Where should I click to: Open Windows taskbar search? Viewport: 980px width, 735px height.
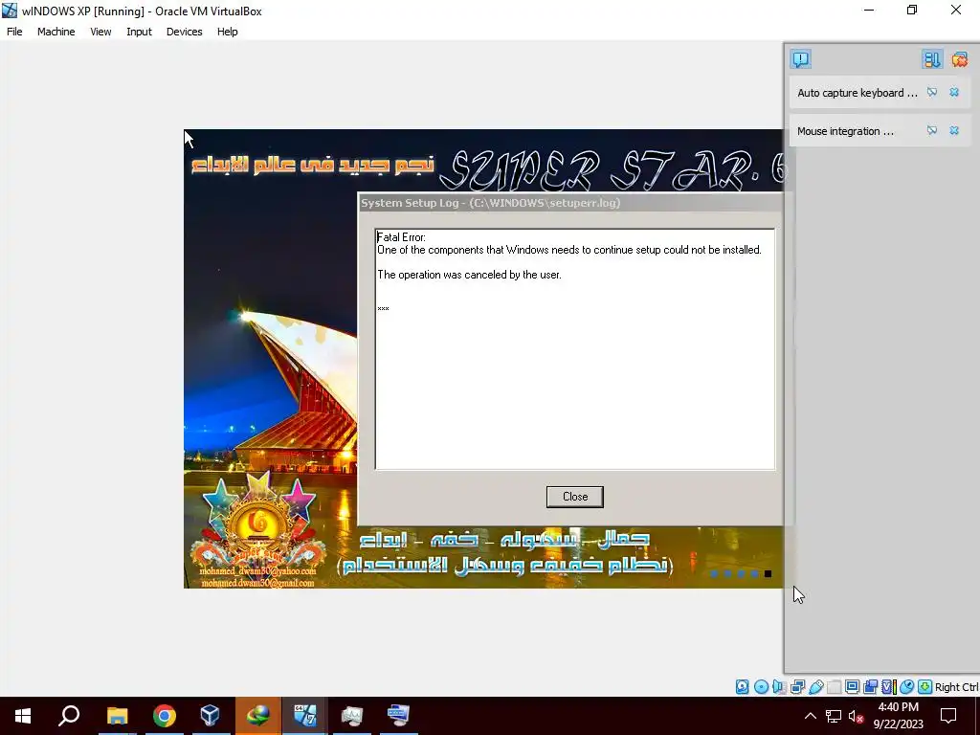click(x=69, y=716)
